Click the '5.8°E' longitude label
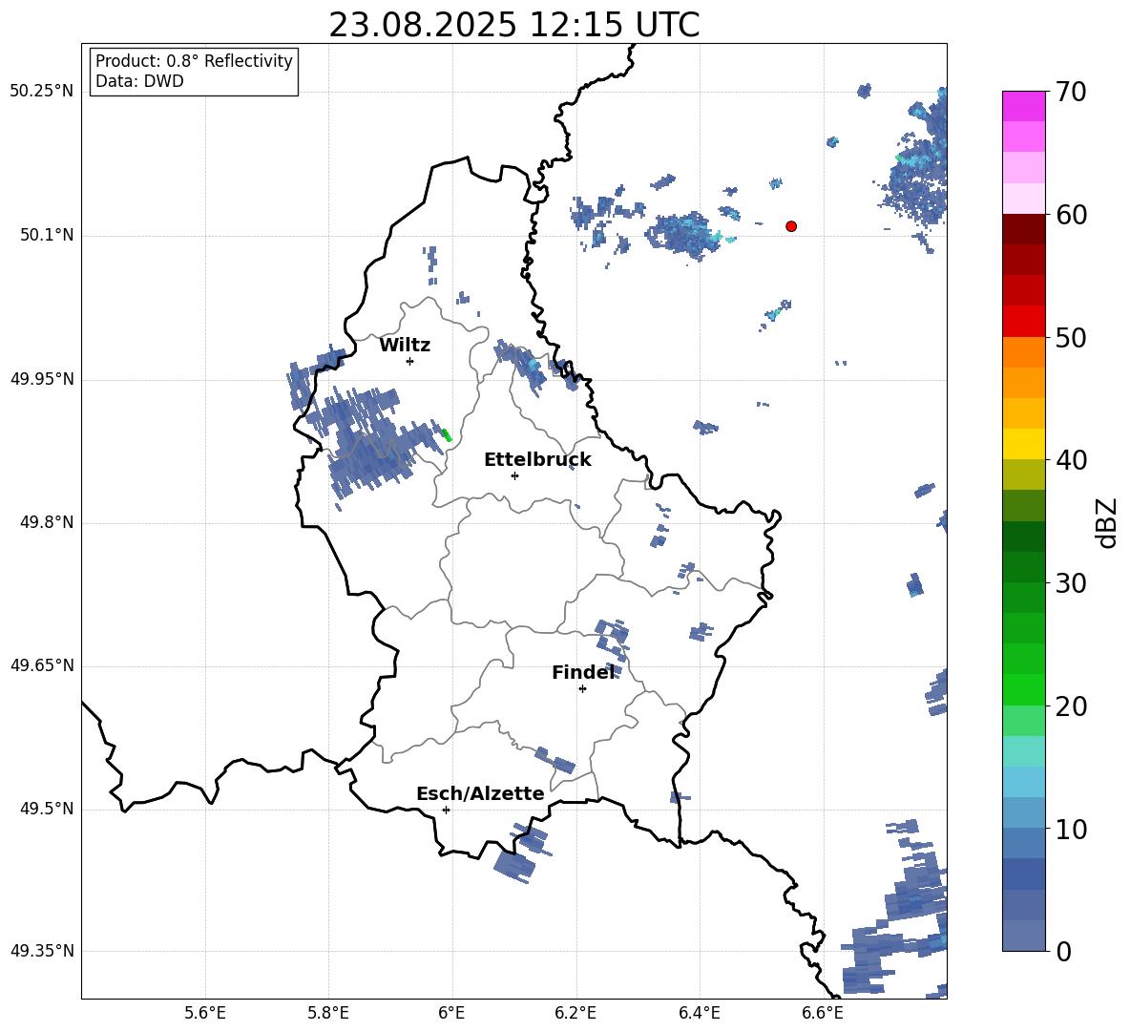This screenshot has width=1130, height=1032. 328,1014
